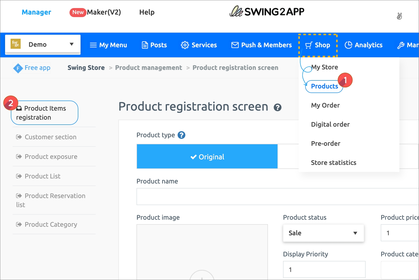The image size is (419, 280).
Task: Click the envelope icon beside Push & Members
Action: pos(235,45)
